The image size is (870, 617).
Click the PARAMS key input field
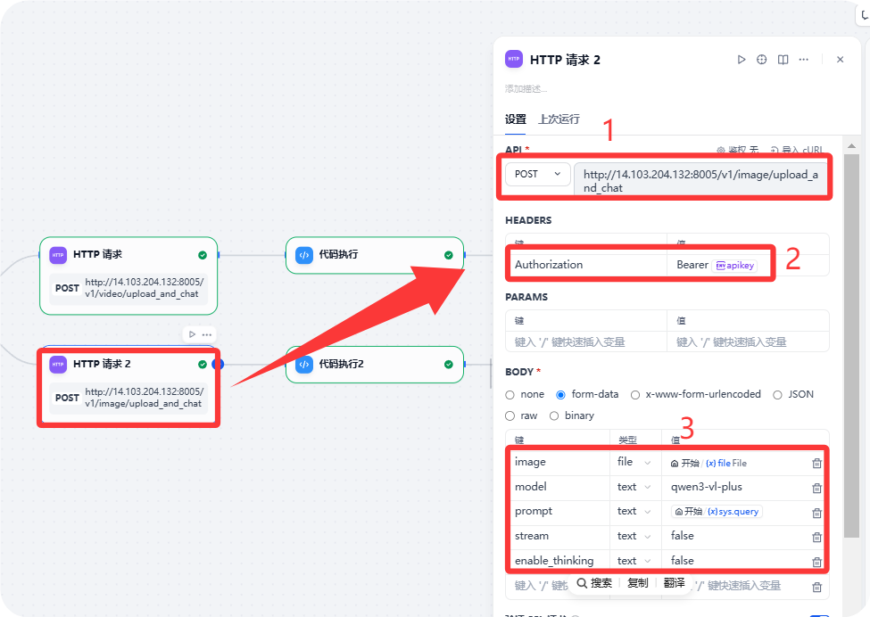pos(586,342)
